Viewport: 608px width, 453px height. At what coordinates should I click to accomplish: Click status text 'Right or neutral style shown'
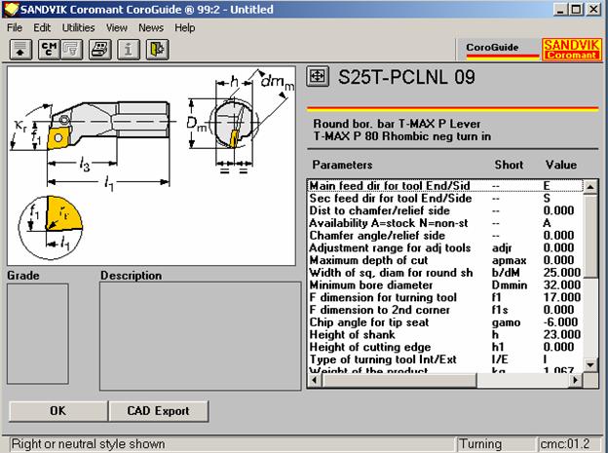tap(89, 443)
